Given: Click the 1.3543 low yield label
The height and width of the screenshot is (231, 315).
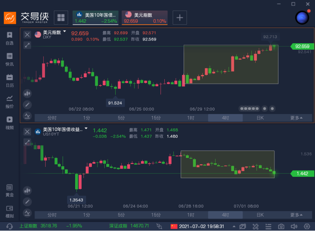Looking at the screenshot, I should pyautogui.click(x=76, y=200).
